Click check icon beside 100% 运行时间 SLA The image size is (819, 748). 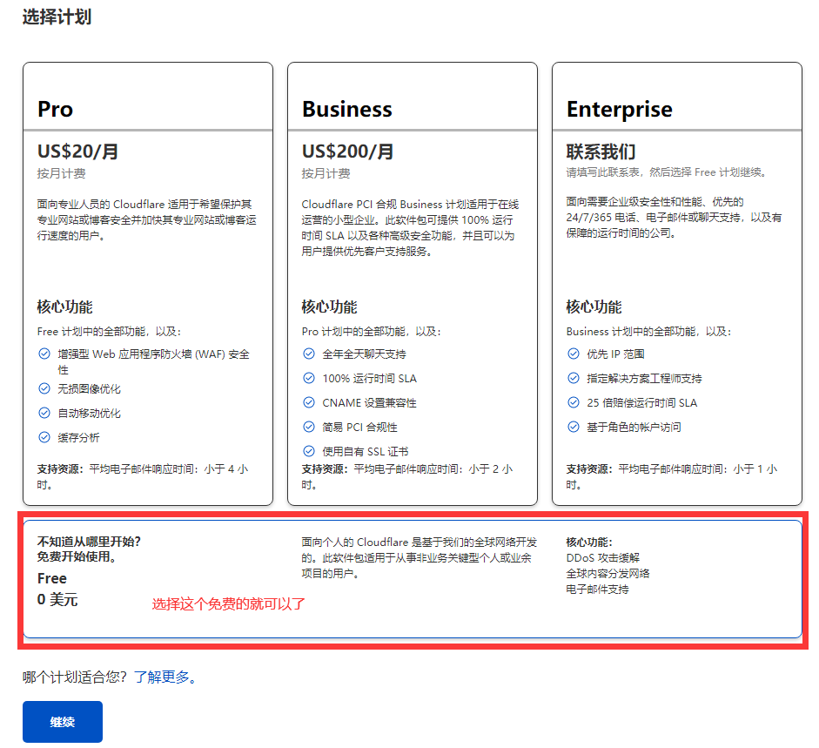[x=309, y=378]
